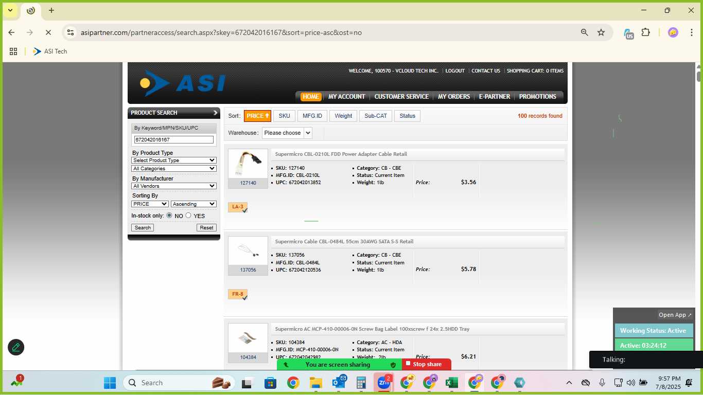Open the Supermicro CBL-0210L FDD Power Adapter title
The height and width of the screenshot is (395, 703).
[x=341, y=154]
